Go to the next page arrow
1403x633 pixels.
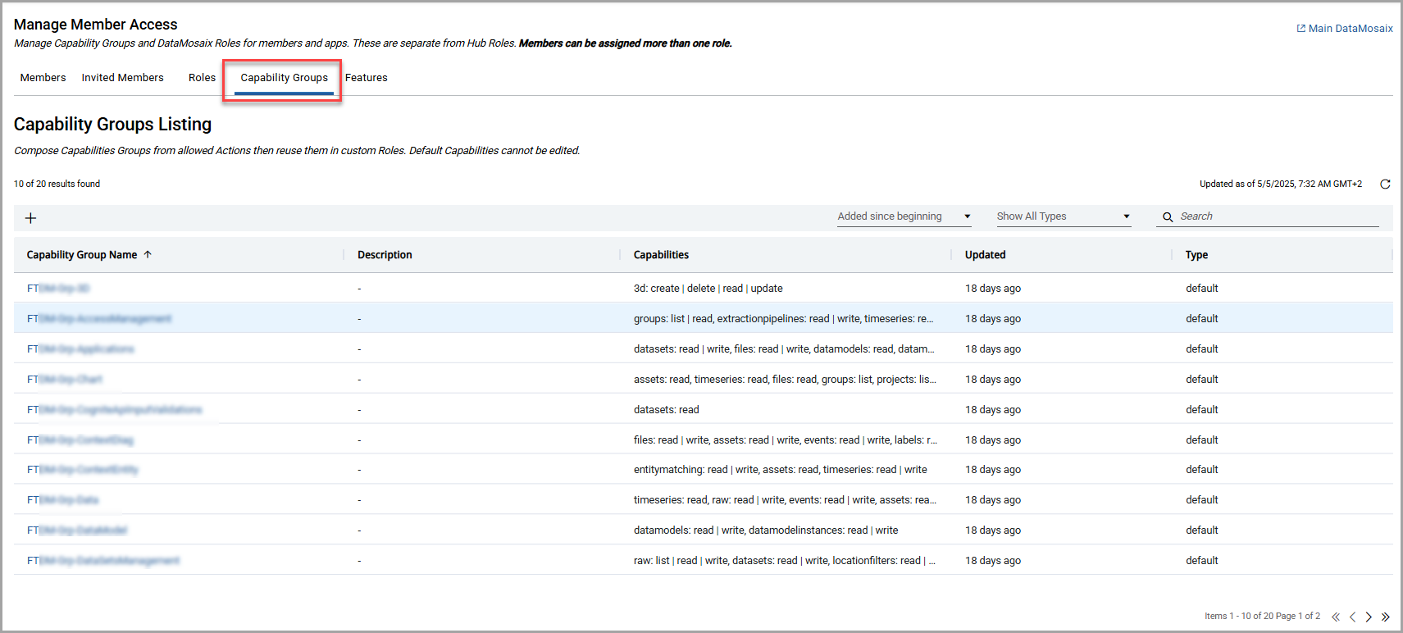(1369, 617)
